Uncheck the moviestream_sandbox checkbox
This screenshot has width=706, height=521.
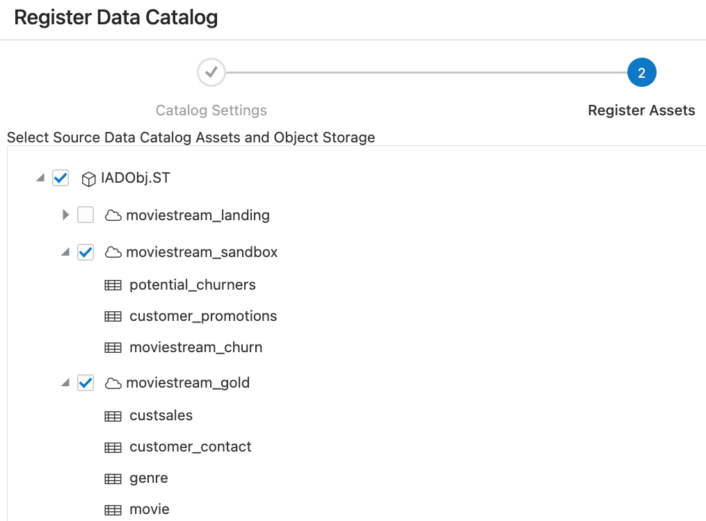[x=86, y=253]
